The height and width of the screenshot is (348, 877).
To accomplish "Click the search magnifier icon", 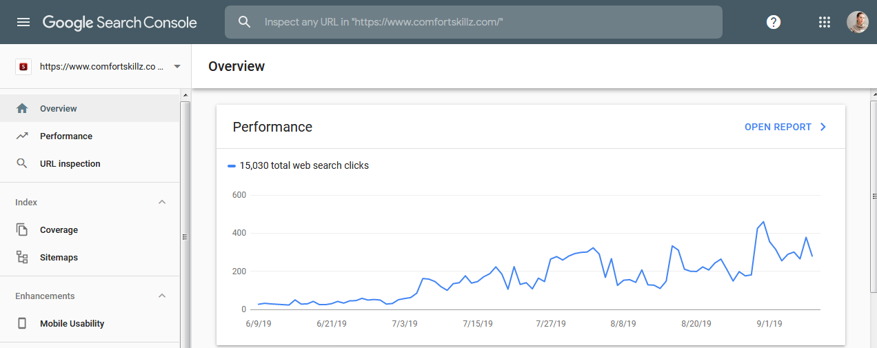I will coord(244,22).
